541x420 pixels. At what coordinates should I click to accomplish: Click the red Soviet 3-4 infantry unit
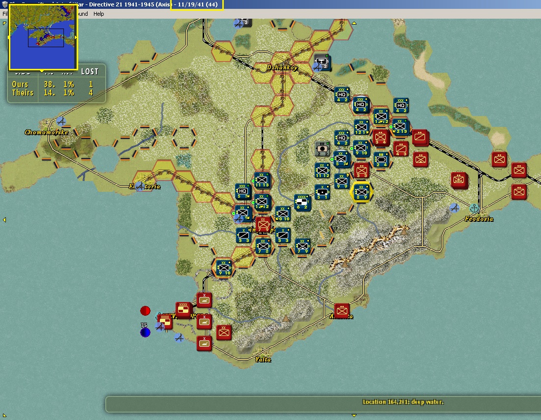(381, 138)
